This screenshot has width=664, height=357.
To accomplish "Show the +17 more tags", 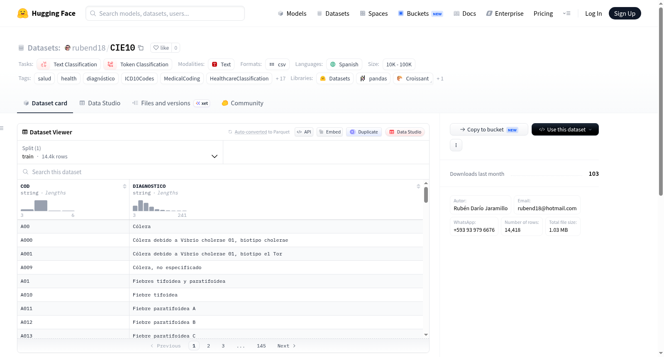I will pyautogui.click(x=281, y=78).
